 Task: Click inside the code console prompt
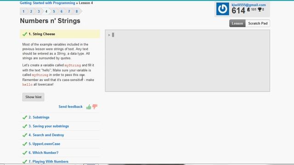click(x=187, y=60)
